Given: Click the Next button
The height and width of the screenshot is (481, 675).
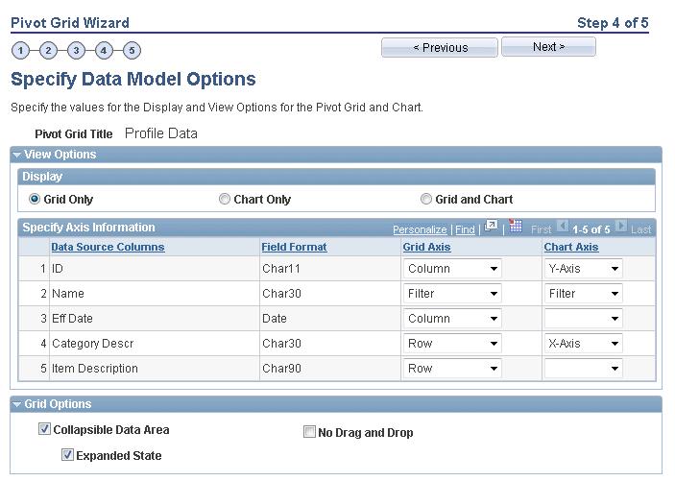Looking at the screenshot, I should click(548, 46).
